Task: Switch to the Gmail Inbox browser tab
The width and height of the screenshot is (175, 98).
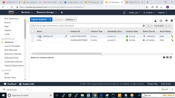Action: tap(52, 2)
